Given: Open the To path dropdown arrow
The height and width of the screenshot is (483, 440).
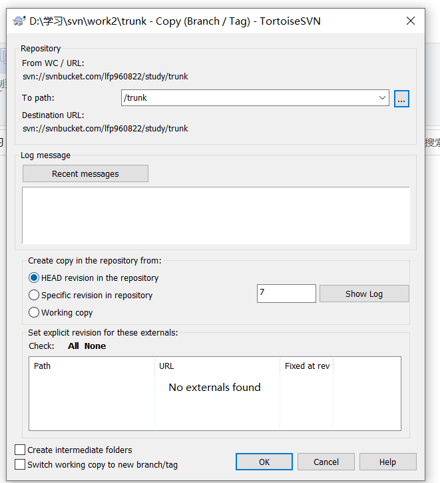Looking at the screenshot, I should 382,98.
